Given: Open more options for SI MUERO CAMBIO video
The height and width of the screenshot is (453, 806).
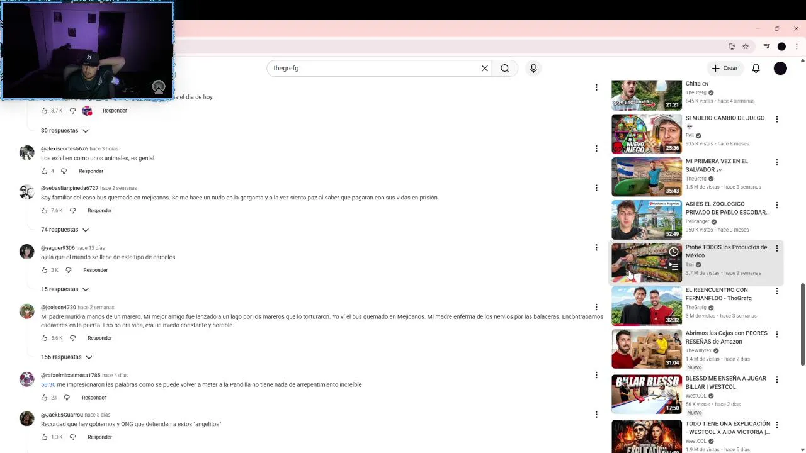Looking at the screenshot, I should point(777,120).
